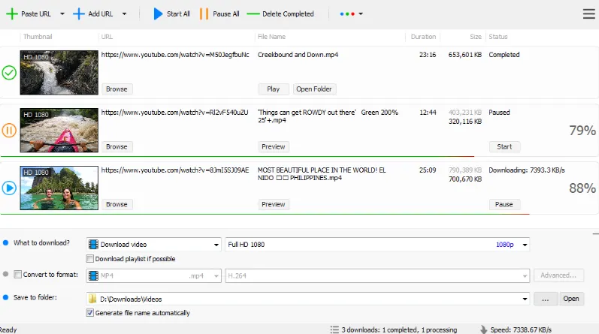Open the hamburger main menu
Screen dimensions: 599x334
588,14
